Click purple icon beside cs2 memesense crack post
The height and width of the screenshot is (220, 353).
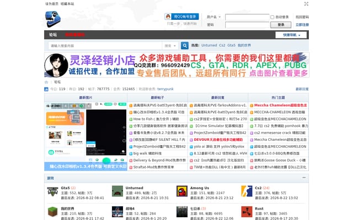[252, 133]
